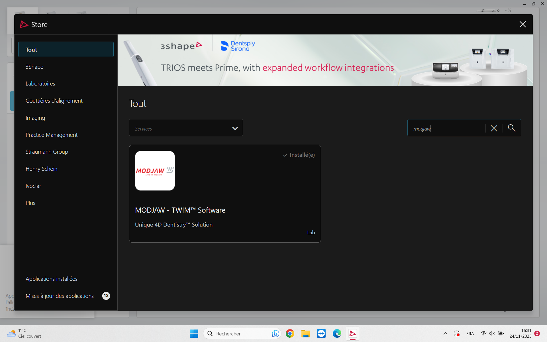The width and height of the screenshot is (547, 342).
Task: Go to Gouttières d'alignement category
Action: pyautogui.click(x=54, y=101)
